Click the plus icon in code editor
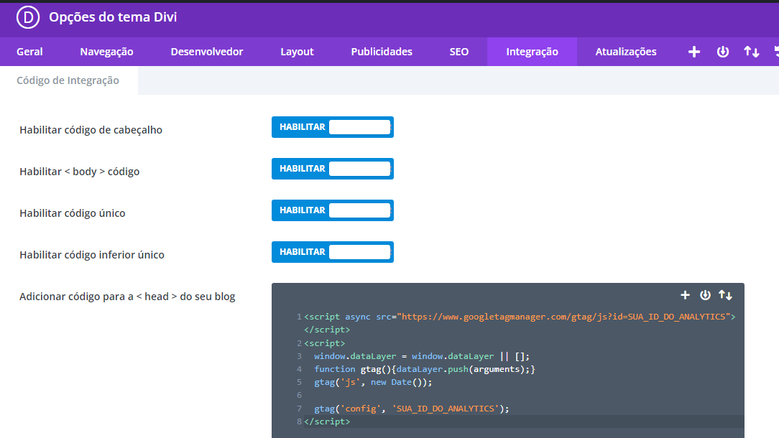This screenshot has width=779, height=438. click(685, 295)
